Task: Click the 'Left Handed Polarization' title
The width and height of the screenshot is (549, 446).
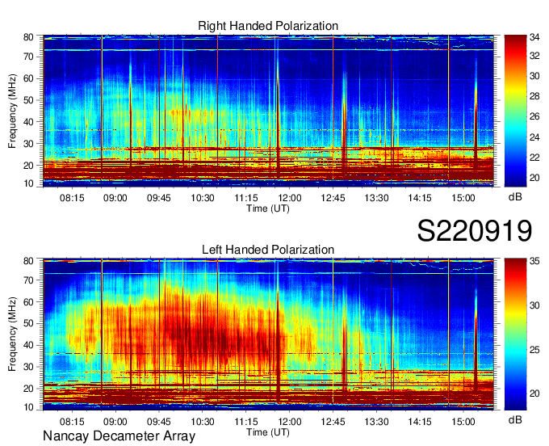Action: 268,250
